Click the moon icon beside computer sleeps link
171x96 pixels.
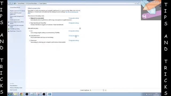coord(9,26)
